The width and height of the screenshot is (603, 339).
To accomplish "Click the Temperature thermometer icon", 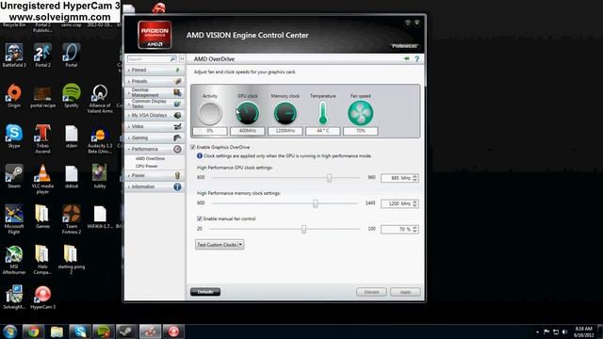I will [x=322, y=113].
